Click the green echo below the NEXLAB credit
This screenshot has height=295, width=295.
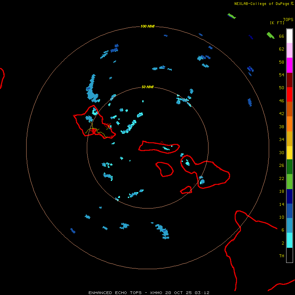click(232, 16)
